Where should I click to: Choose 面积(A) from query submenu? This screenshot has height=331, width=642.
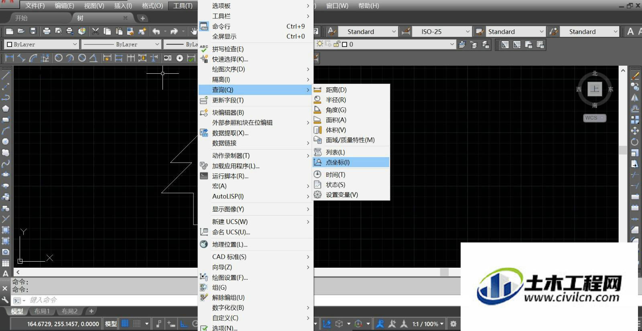[351, 120]
